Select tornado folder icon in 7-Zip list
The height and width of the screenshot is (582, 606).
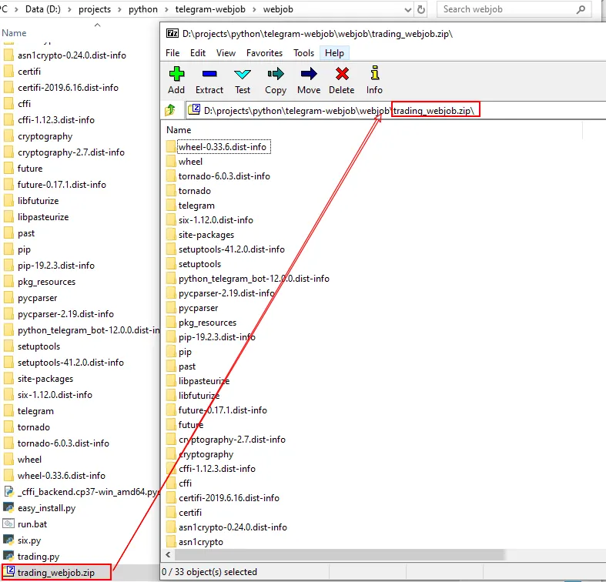tap(171, 190)
